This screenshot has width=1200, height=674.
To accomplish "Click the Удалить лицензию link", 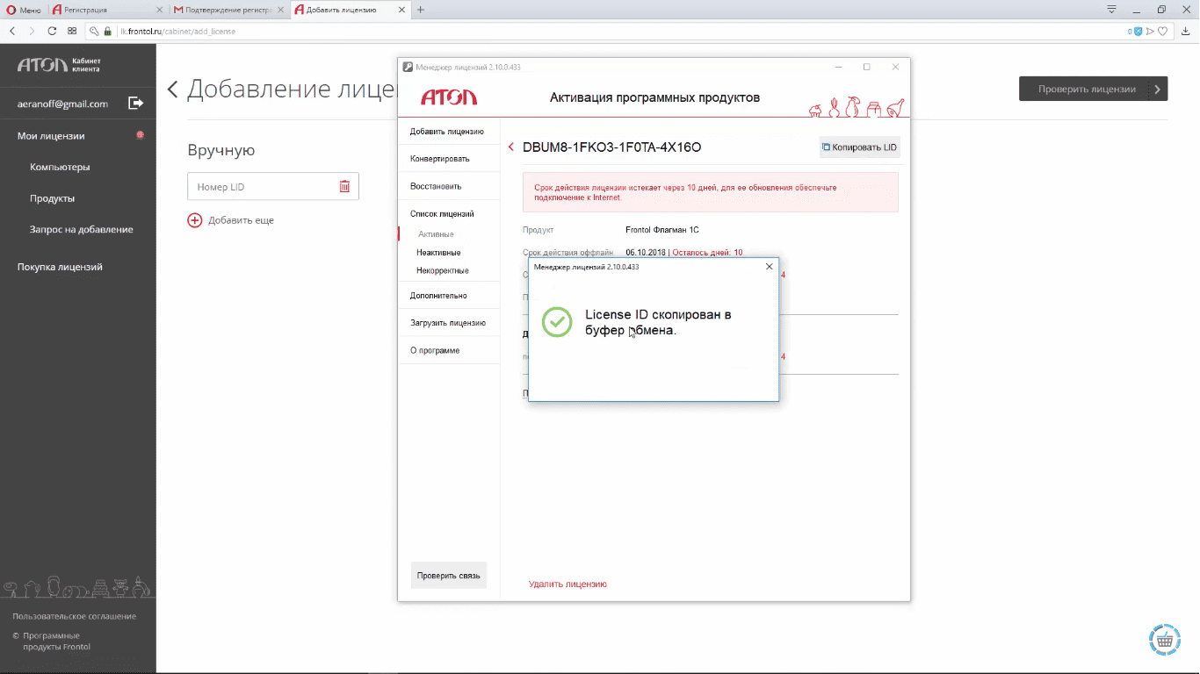I will 567,584.
